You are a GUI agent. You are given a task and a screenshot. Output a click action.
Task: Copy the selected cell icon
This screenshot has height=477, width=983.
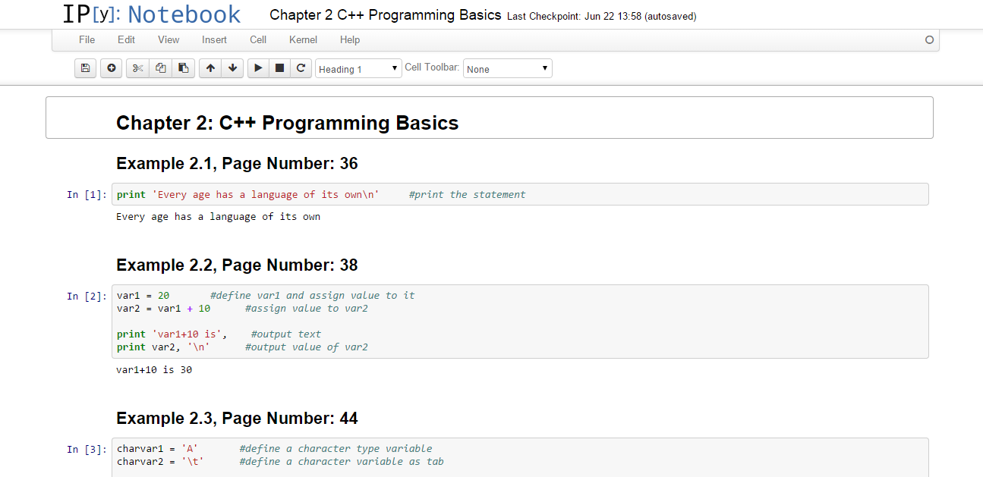click(x=160, y=68)
